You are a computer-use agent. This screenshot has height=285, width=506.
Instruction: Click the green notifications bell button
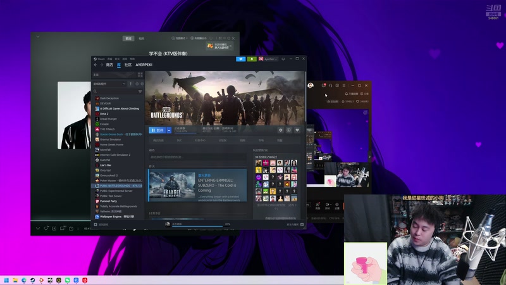click(x=252, y=59)
